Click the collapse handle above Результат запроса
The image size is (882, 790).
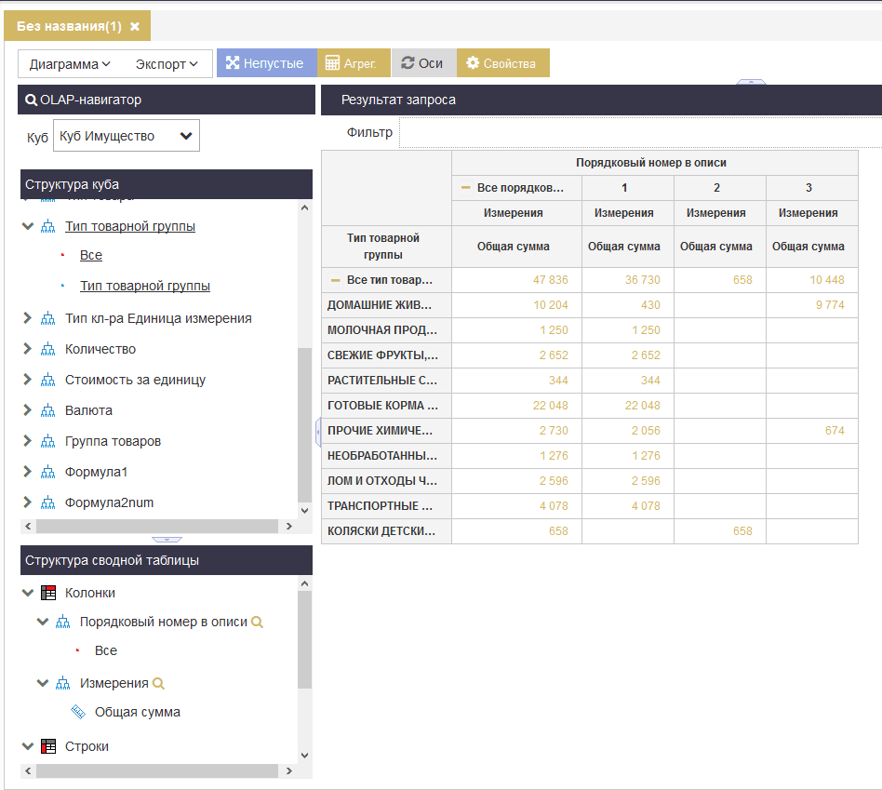click(751, 82)
